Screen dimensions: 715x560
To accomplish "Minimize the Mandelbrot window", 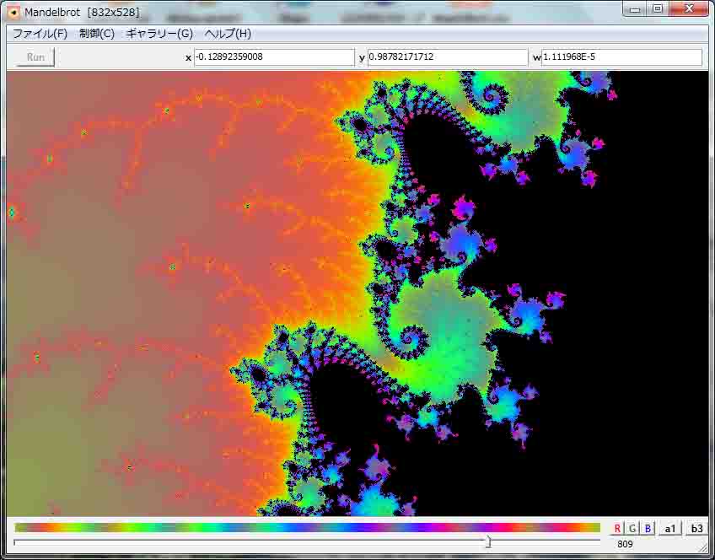I will 635,9.
